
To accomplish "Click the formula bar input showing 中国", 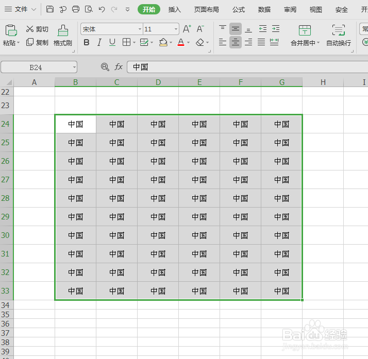I will (x=247, y=67).
